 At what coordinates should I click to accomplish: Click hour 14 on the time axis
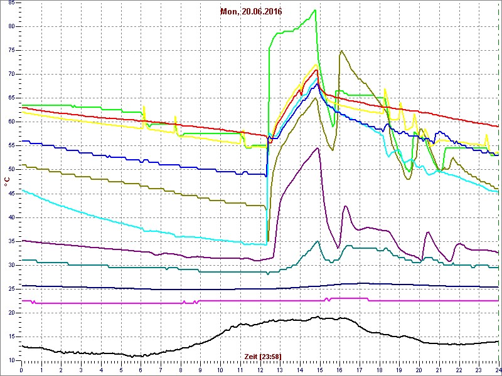[x=300, y=370]
